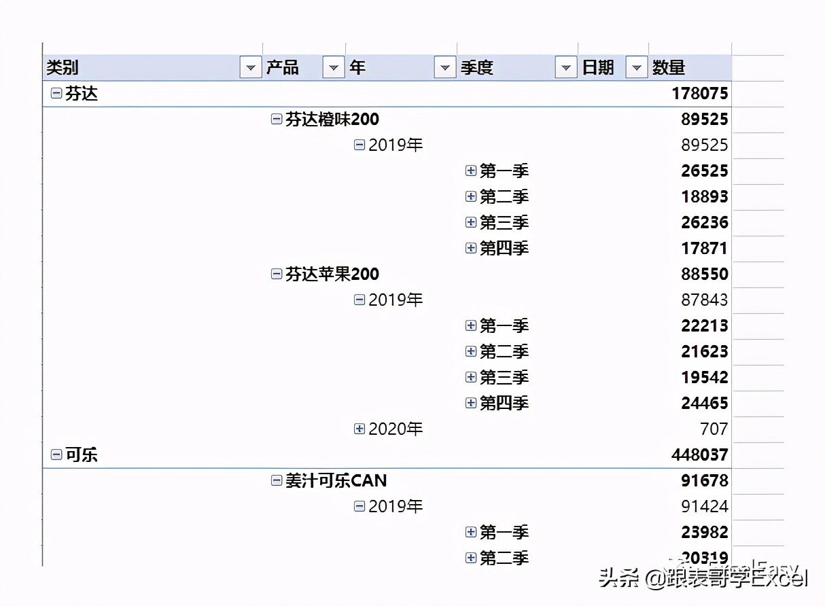The image size is (825, 606).
Task: Select the 2020年 label text
Action: 396,429
